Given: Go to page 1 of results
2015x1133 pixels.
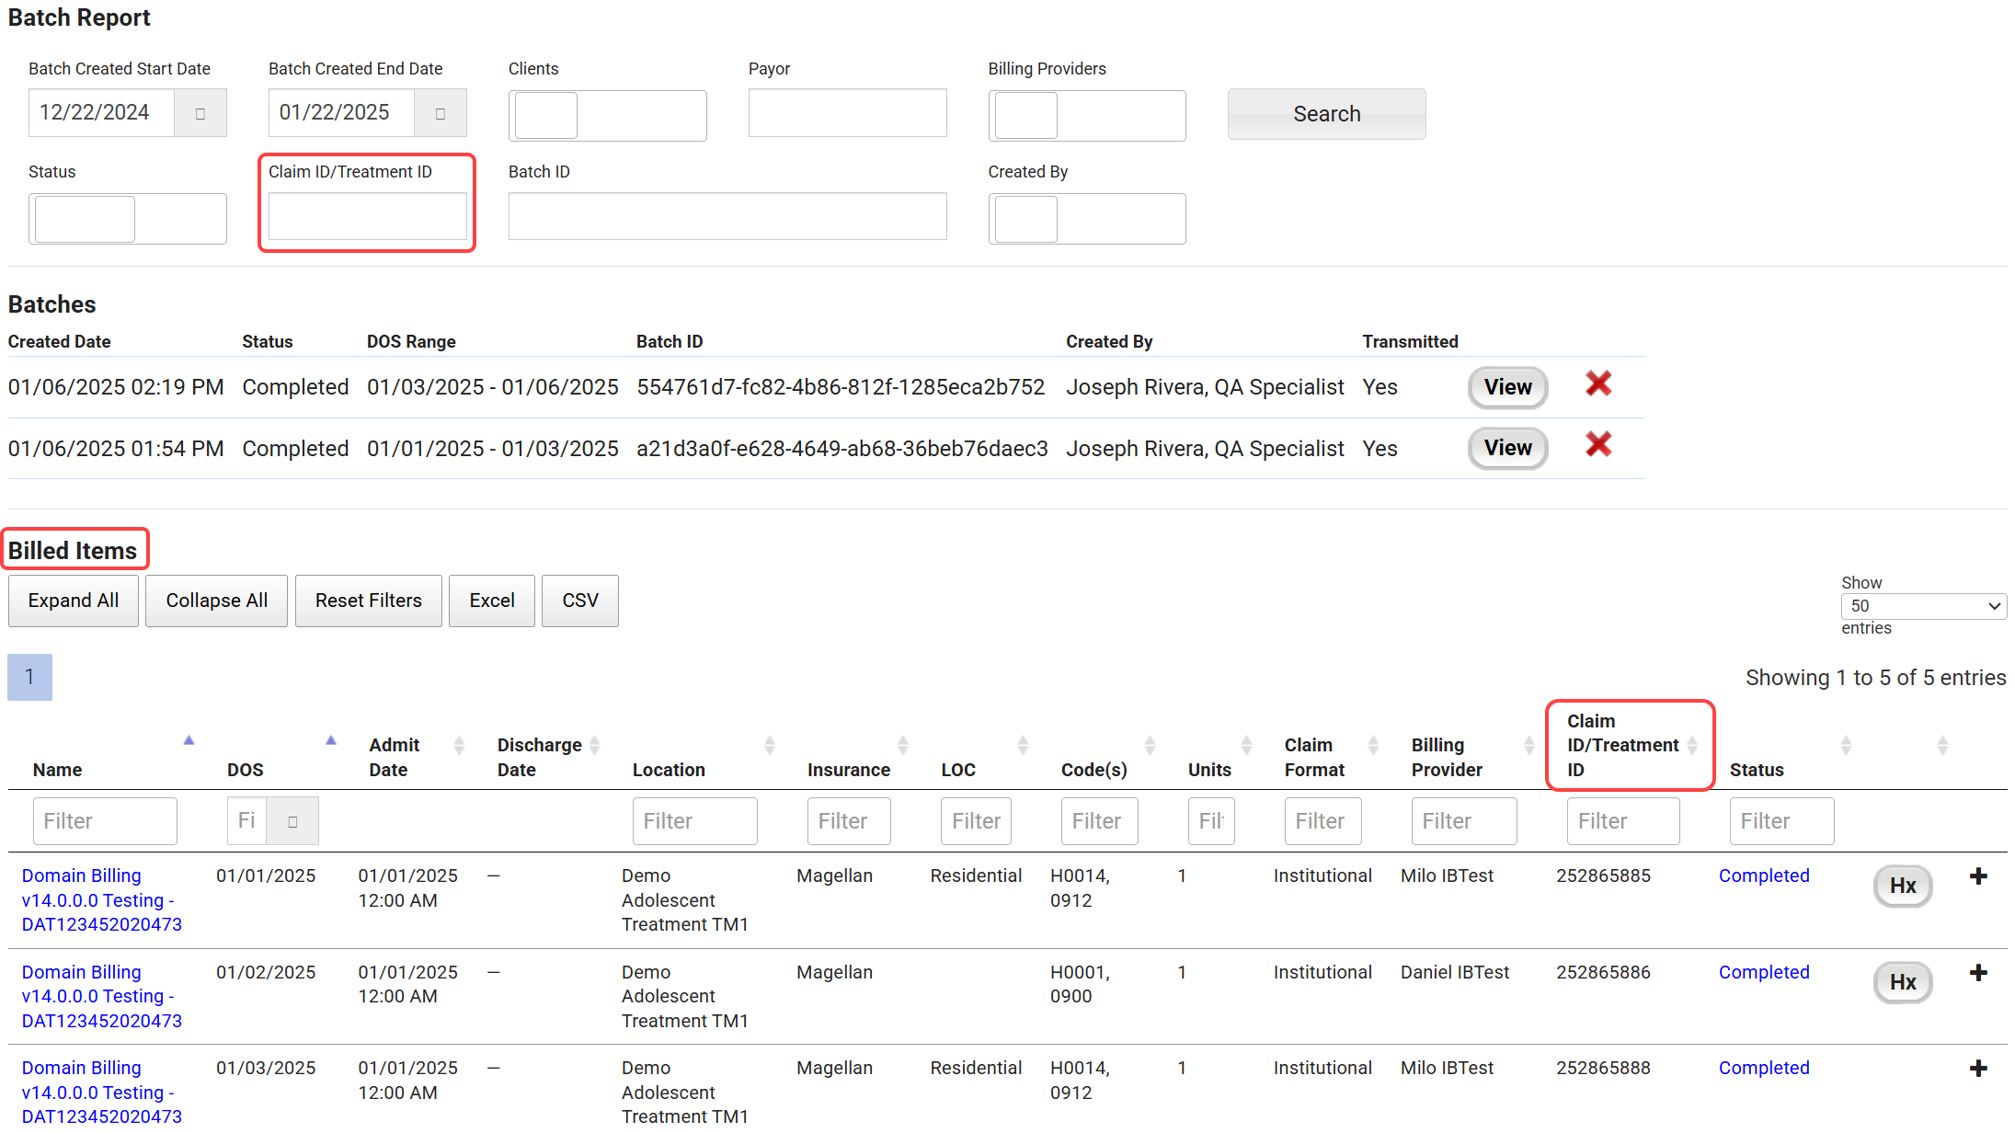Looking at the screenshot, I should (29, 678).
